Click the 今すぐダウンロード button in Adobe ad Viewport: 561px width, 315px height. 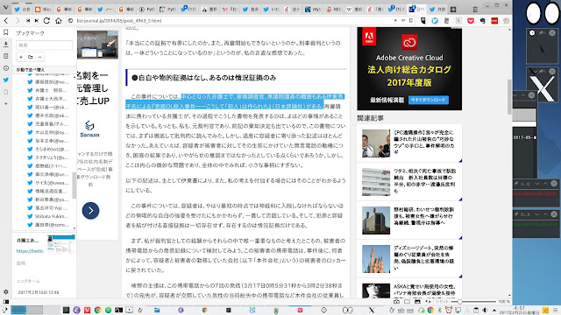pyautogui.click(x=429, y=100)
